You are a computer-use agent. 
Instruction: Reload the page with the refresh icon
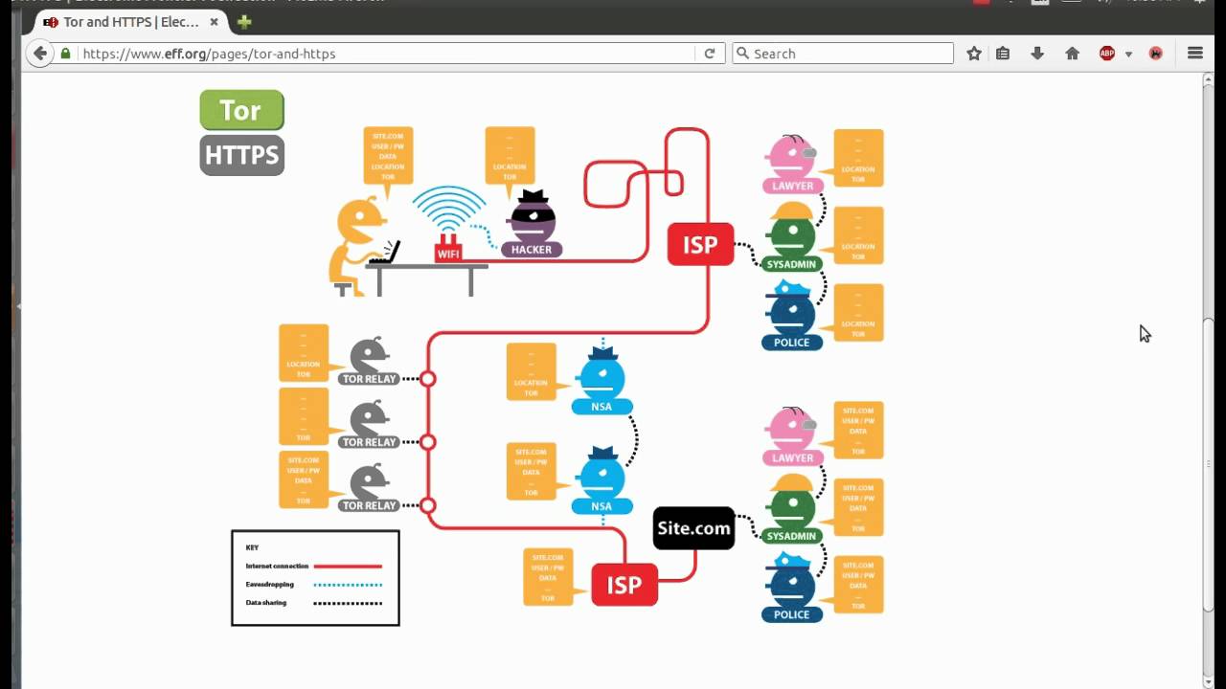coord(710,54)
